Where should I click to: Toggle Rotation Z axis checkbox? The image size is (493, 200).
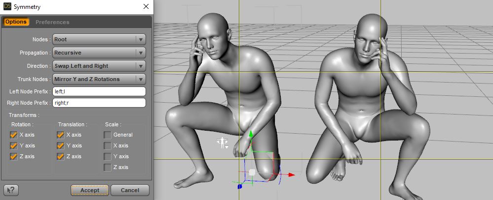tap(13, 156)
